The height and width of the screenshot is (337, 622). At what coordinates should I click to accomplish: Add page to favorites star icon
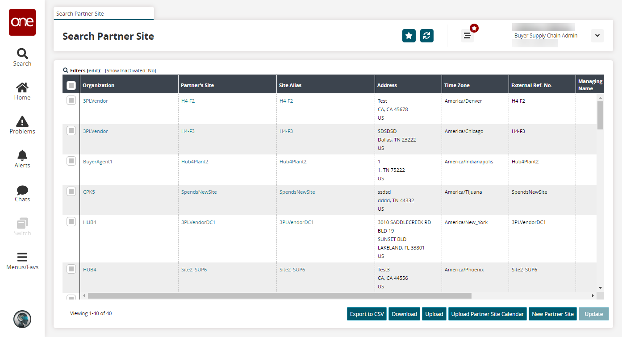coord(409,36)
